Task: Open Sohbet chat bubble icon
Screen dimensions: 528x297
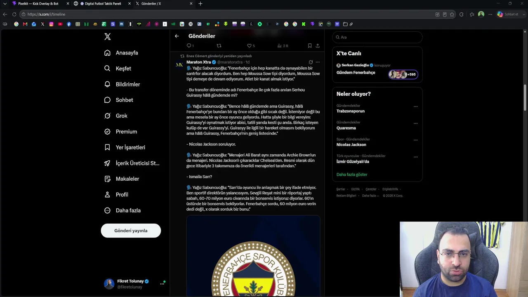Action: (x=107, y=100)
